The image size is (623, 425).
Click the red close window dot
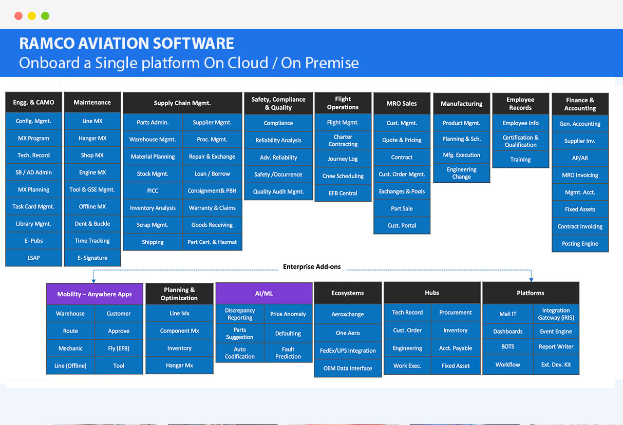click(x=18, y=16)
